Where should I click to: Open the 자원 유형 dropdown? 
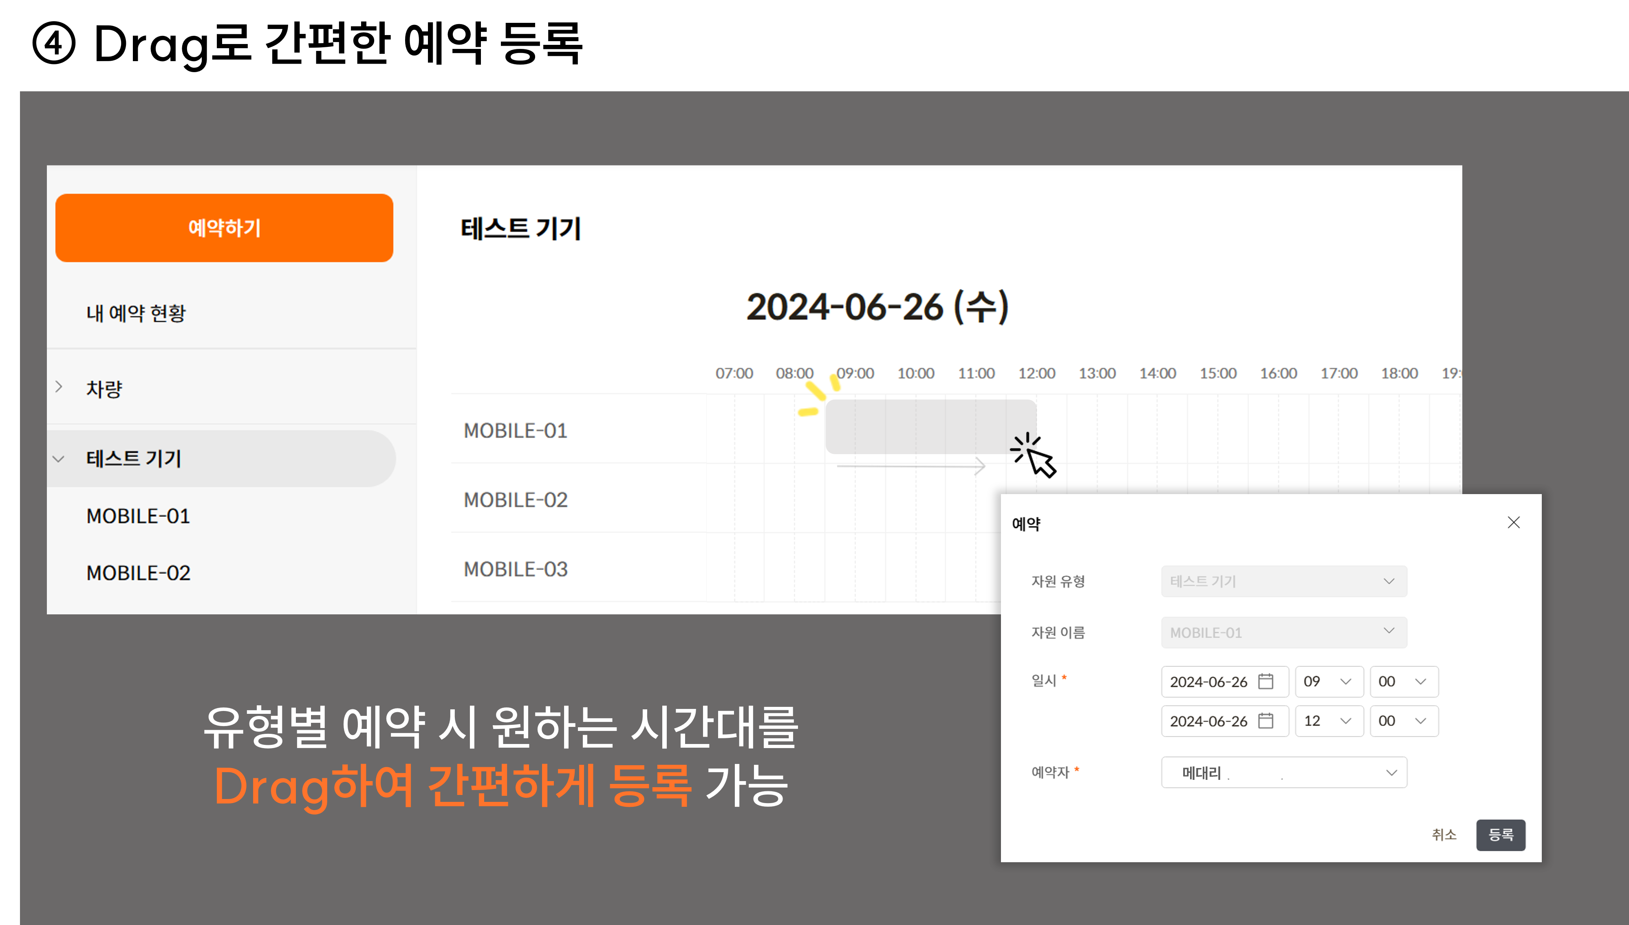[x=1283, y=581]
